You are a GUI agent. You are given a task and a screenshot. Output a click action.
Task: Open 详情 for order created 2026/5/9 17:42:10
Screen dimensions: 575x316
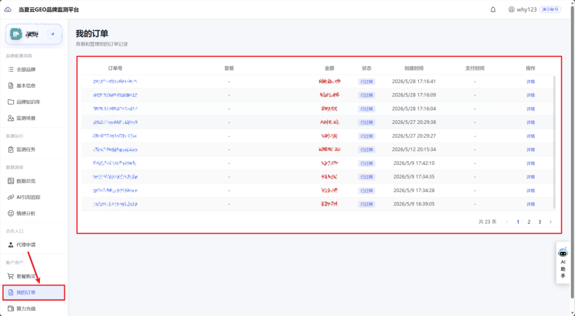(530, 163)
